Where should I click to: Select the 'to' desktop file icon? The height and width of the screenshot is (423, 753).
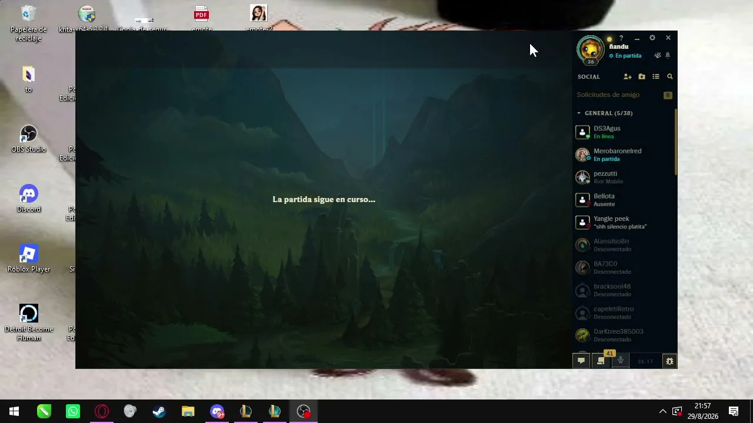(28, 80)
